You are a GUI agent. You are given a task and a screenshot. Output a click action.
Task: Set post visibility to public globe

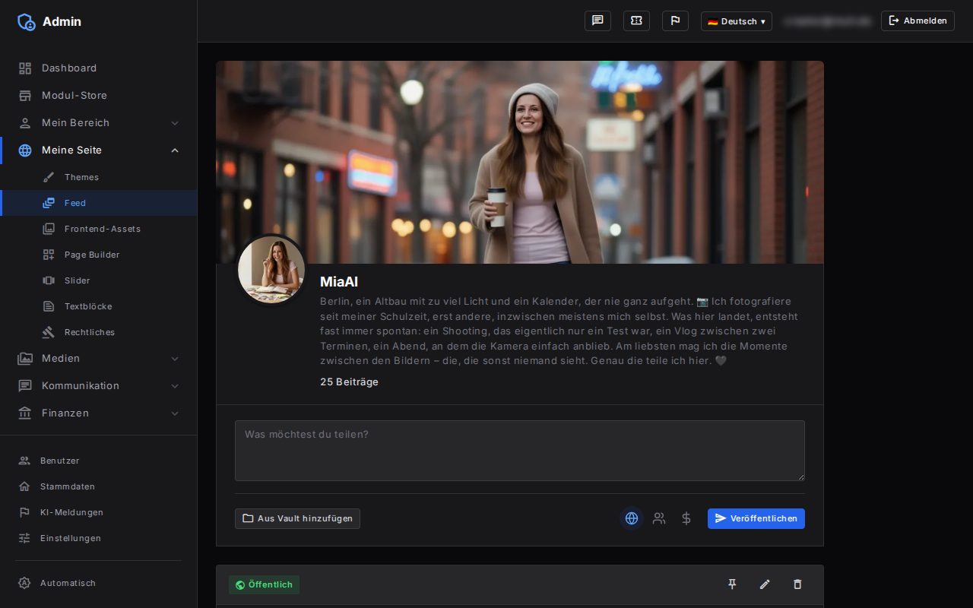pyautogui.click(x=632, y=518)
